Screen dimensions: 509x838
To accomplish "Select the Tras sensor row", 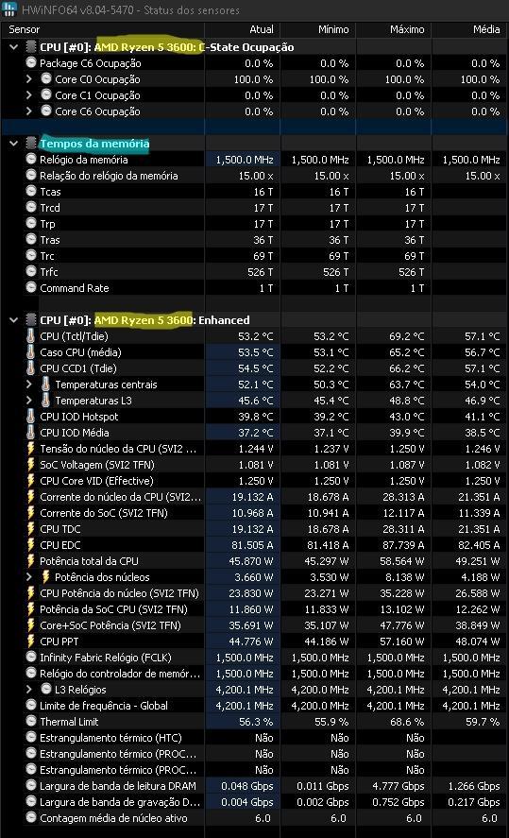I will click(x=254, y=239).
